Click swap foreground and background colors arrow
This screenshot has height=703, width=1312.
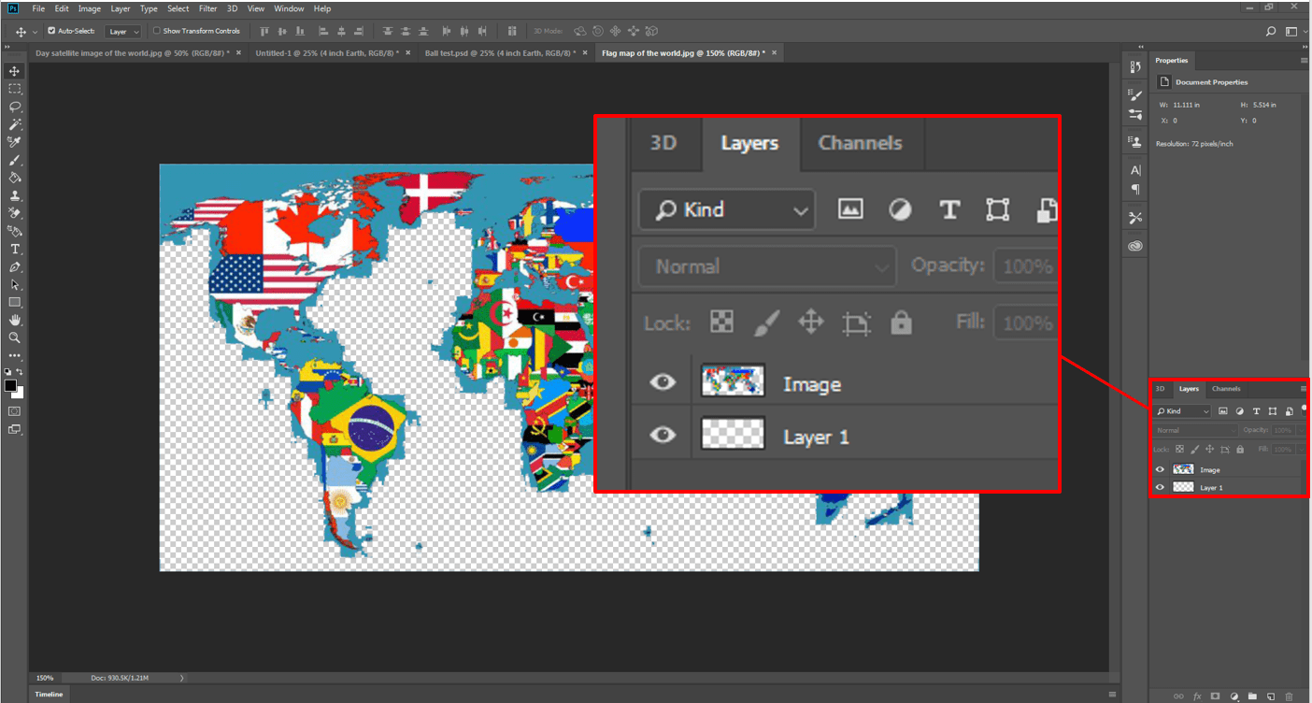coord(21,373)
